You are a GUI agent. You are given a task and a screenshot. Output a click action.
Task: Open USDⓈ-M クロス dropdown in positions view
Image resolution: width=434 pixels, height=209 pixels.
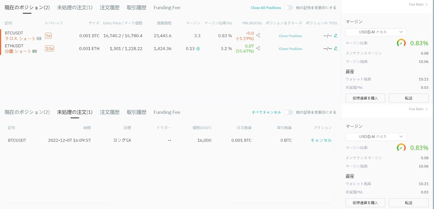376,32
